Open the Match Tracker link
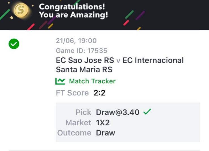The width and height of the screenshot is (209, 151). (92, 81)
